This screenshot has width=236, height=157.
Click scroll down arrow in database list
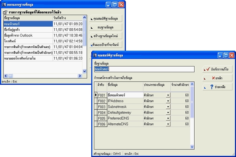[85, 71]
